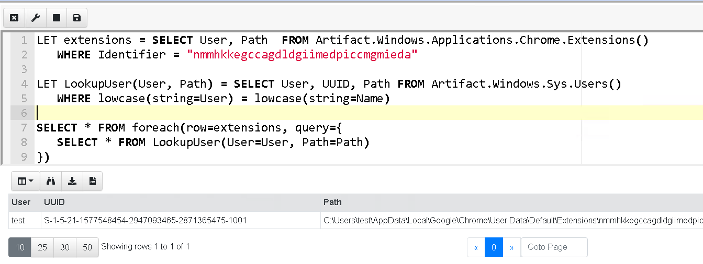
Task: Go to the next results page
Action: click(x=511, y=247)
